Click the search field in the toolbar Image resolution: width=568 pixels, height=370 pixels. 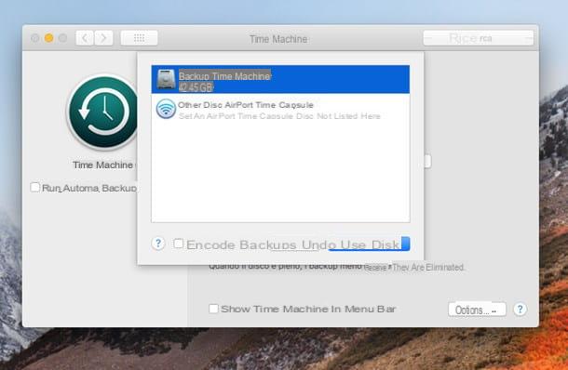[x=479, y=38]
